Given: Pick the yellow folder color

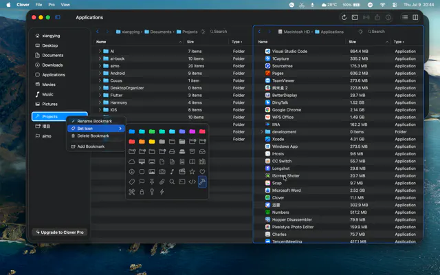Looking at the screenshot, I should (x=152, y=142).
